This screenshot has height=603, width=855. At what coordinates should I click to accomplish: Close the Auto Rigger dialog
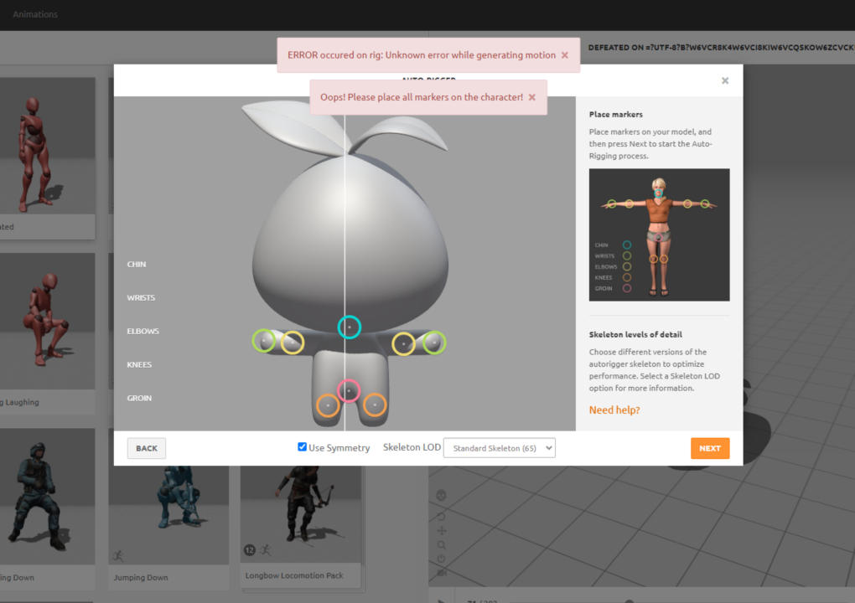(x=725, y=80)
